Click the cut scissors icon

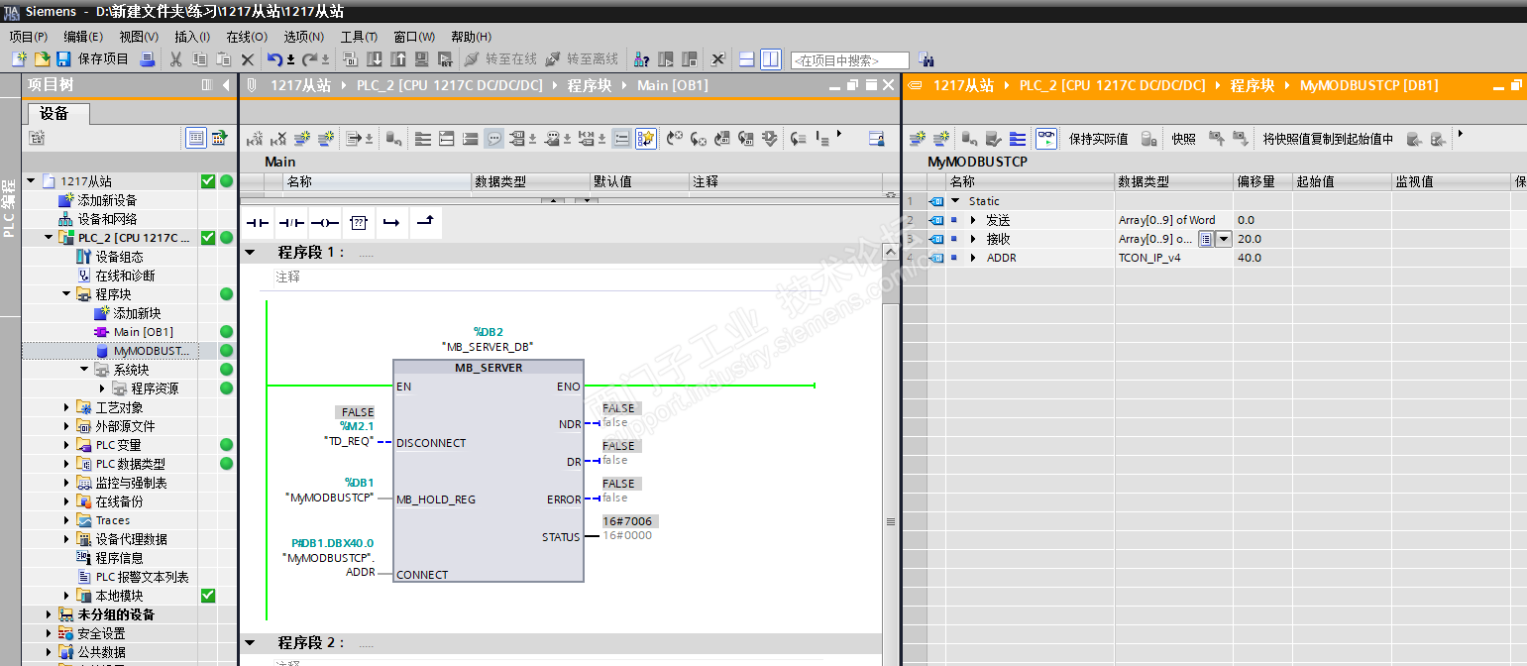pyautogui.click(x=175, y=59)
